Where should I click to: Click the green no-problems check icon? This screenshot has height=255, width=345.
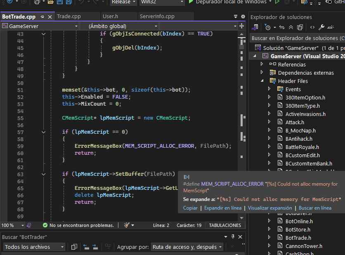[45, 225]
